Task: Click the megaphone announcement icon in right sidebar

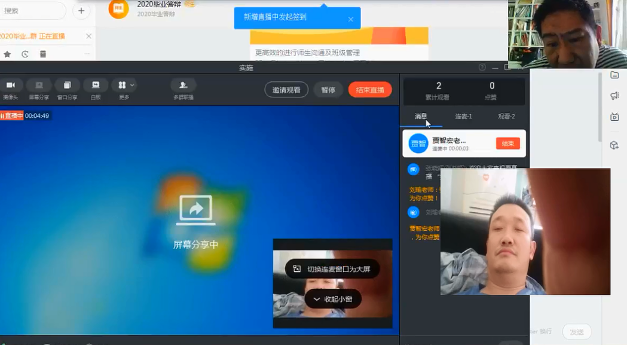Action: point(614,96)
